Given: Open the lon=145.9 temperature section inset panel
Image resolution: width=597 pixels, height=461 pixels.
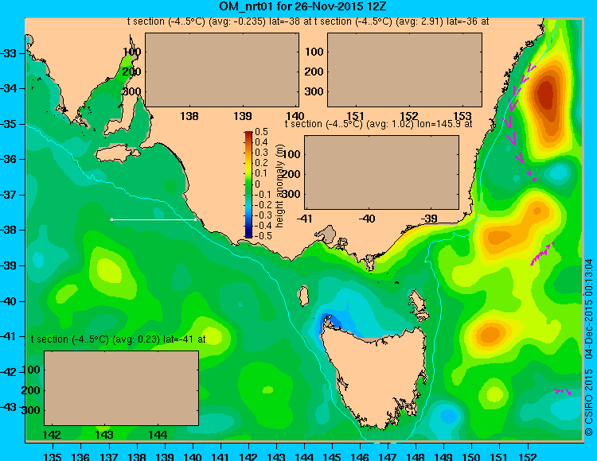Looking at the screenshot, I should pyautogui.click(x=381, y=172).
